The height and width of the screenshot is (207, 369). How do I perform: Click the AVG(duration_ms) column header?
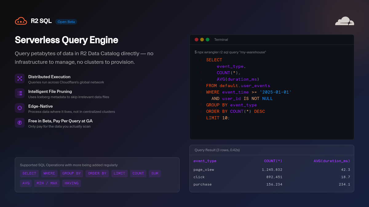coord(332,161)
